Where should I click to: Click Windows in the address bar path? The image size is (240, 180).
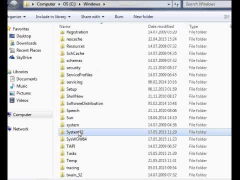click(x=92, y=4)
